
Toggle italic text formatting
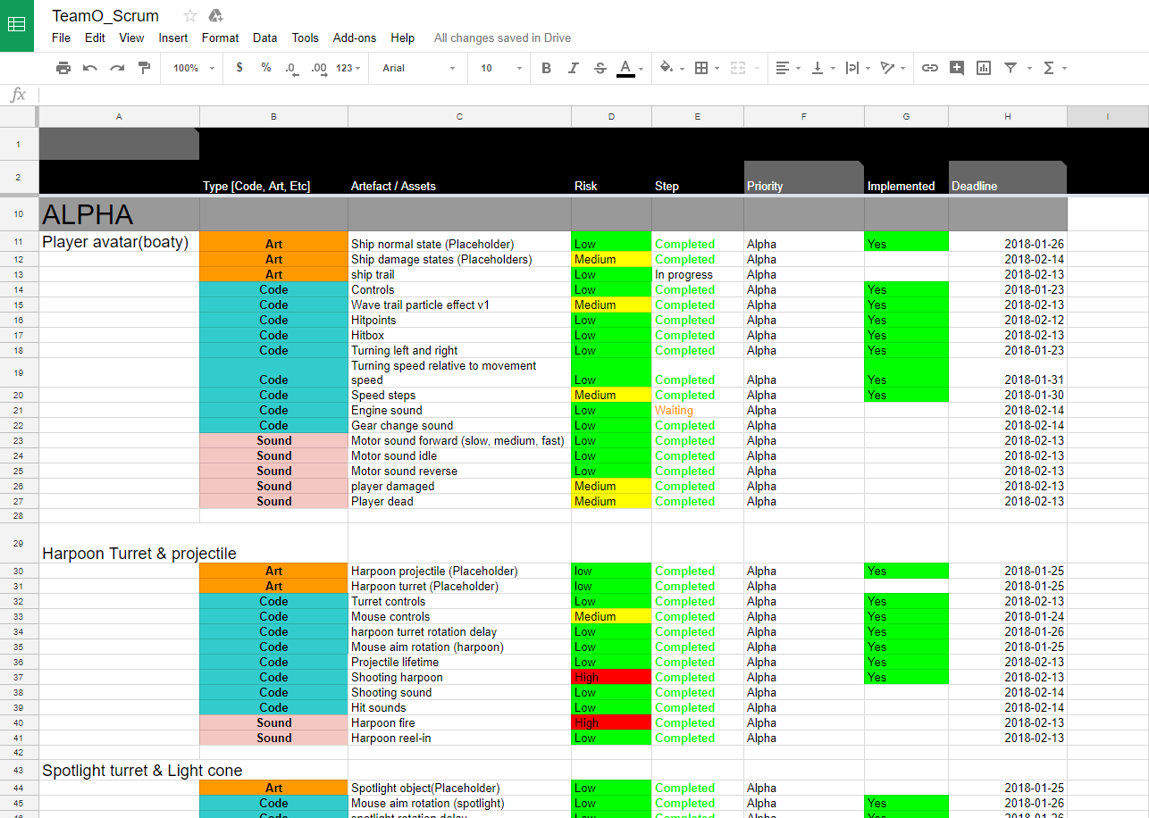(x=573, y=68)
